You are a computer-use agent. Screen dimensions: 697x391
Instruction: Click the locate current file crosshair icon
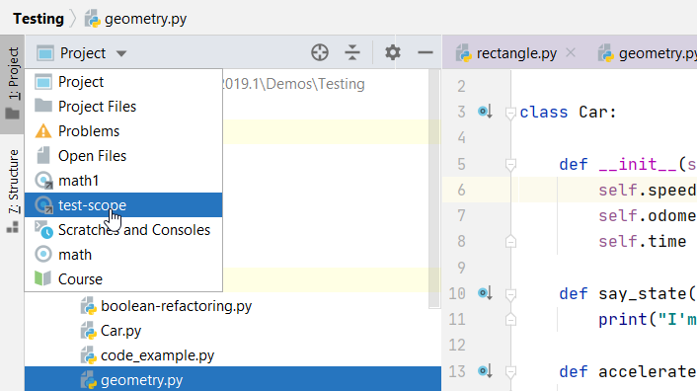tap(320, 53)
